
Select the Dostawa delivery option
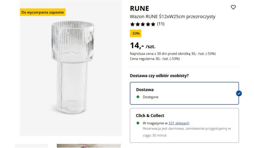184,93
